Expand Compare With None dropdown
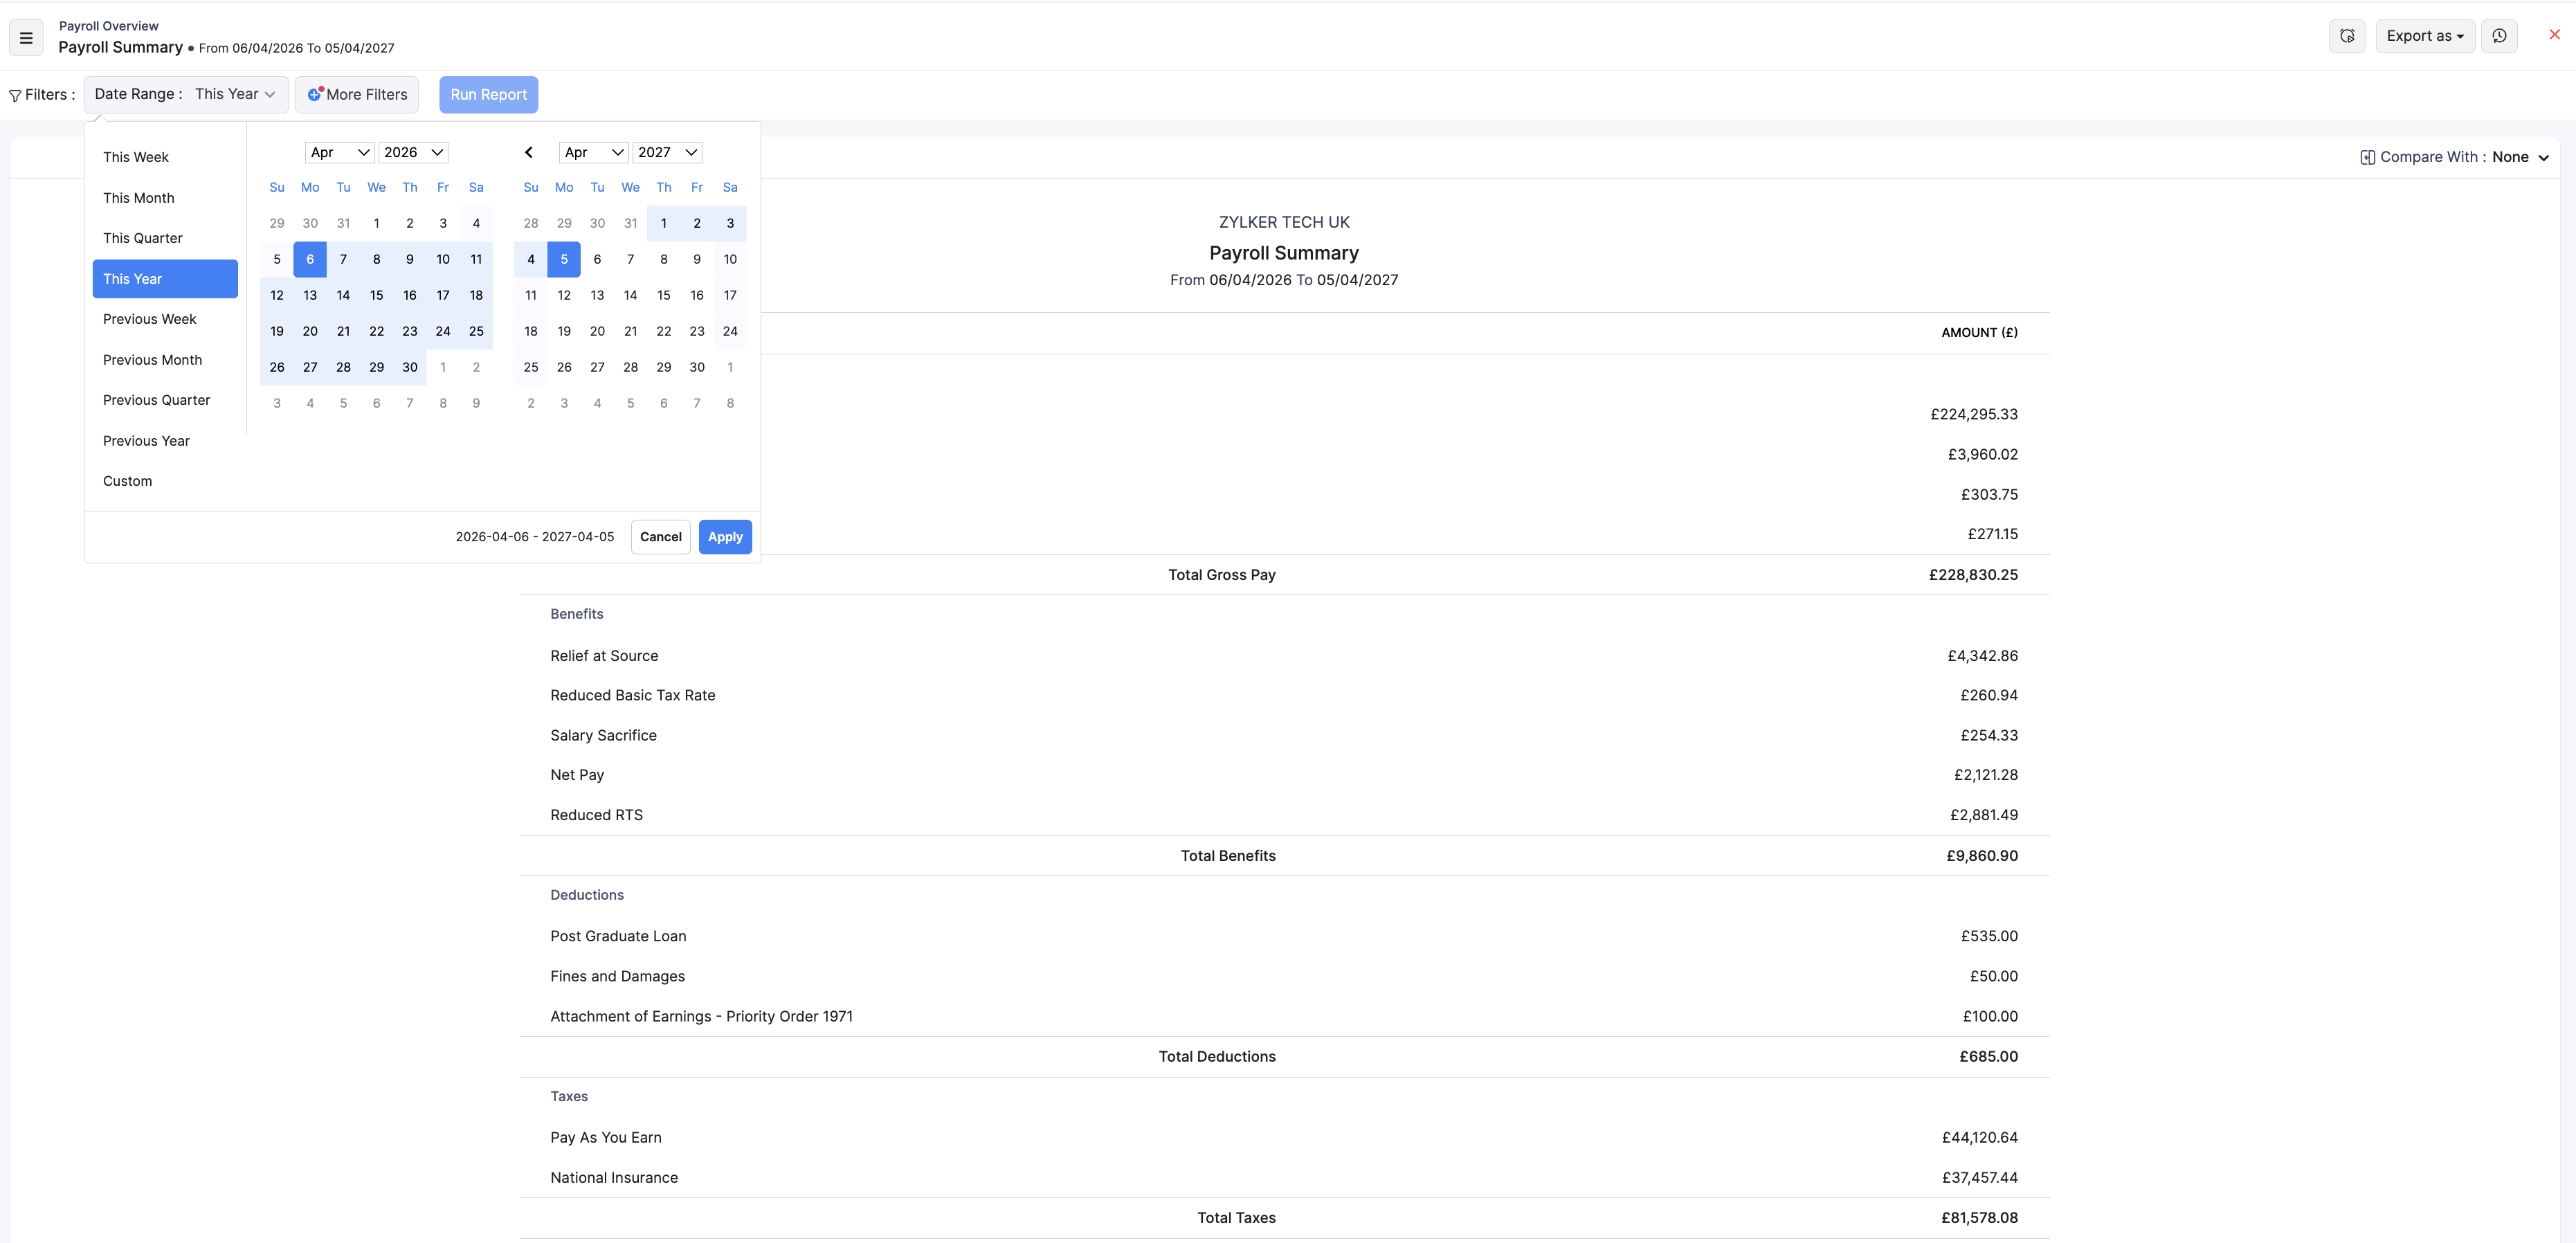 2520,157
